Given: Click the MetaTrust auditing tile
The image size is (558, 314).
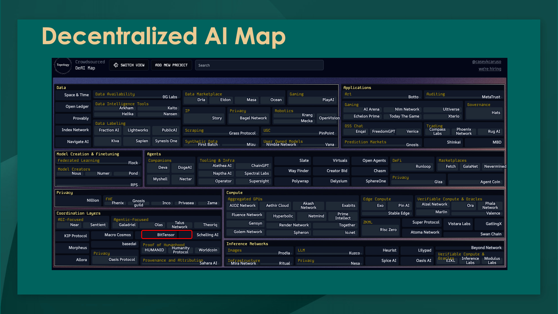Looking at the screenshot, I should tap(491, 97).
